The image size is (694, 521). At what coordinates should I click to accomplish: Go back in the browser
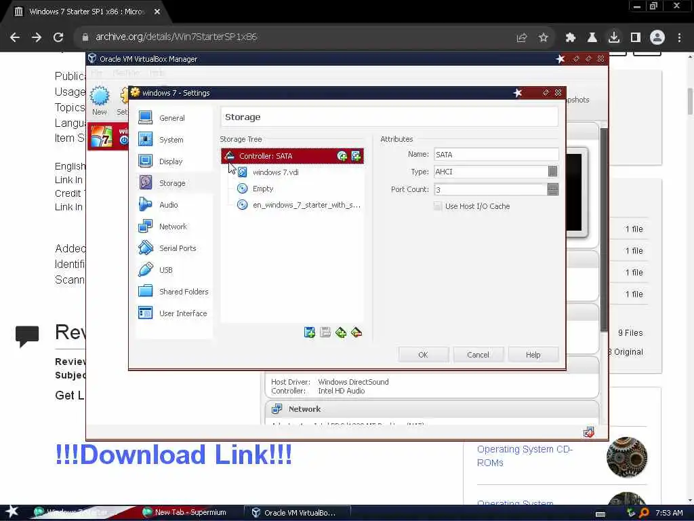pos(15,37)
